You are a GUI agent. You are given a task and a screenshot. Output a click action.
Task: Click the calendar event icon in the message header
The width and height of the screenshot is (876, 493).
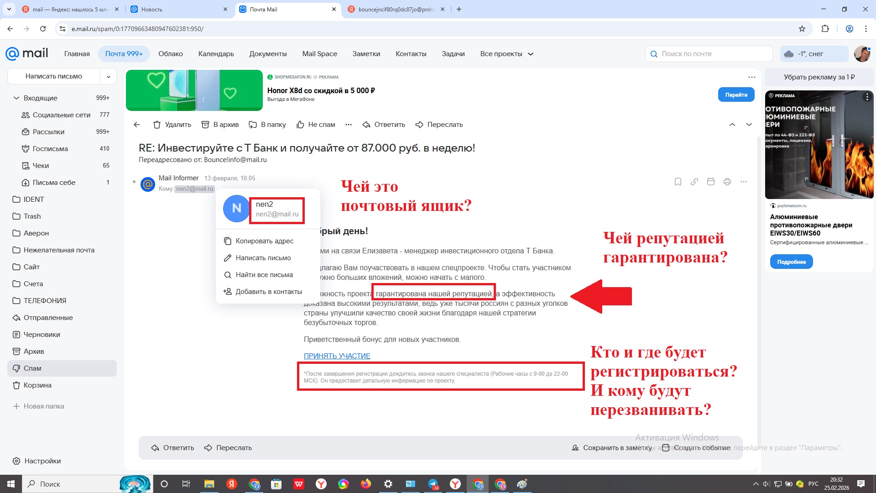click(x=711, y=182)
